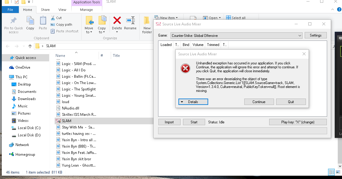342x179 pixels.
Task: Click the Forward navigation arrow
Action: click(17, 46)
